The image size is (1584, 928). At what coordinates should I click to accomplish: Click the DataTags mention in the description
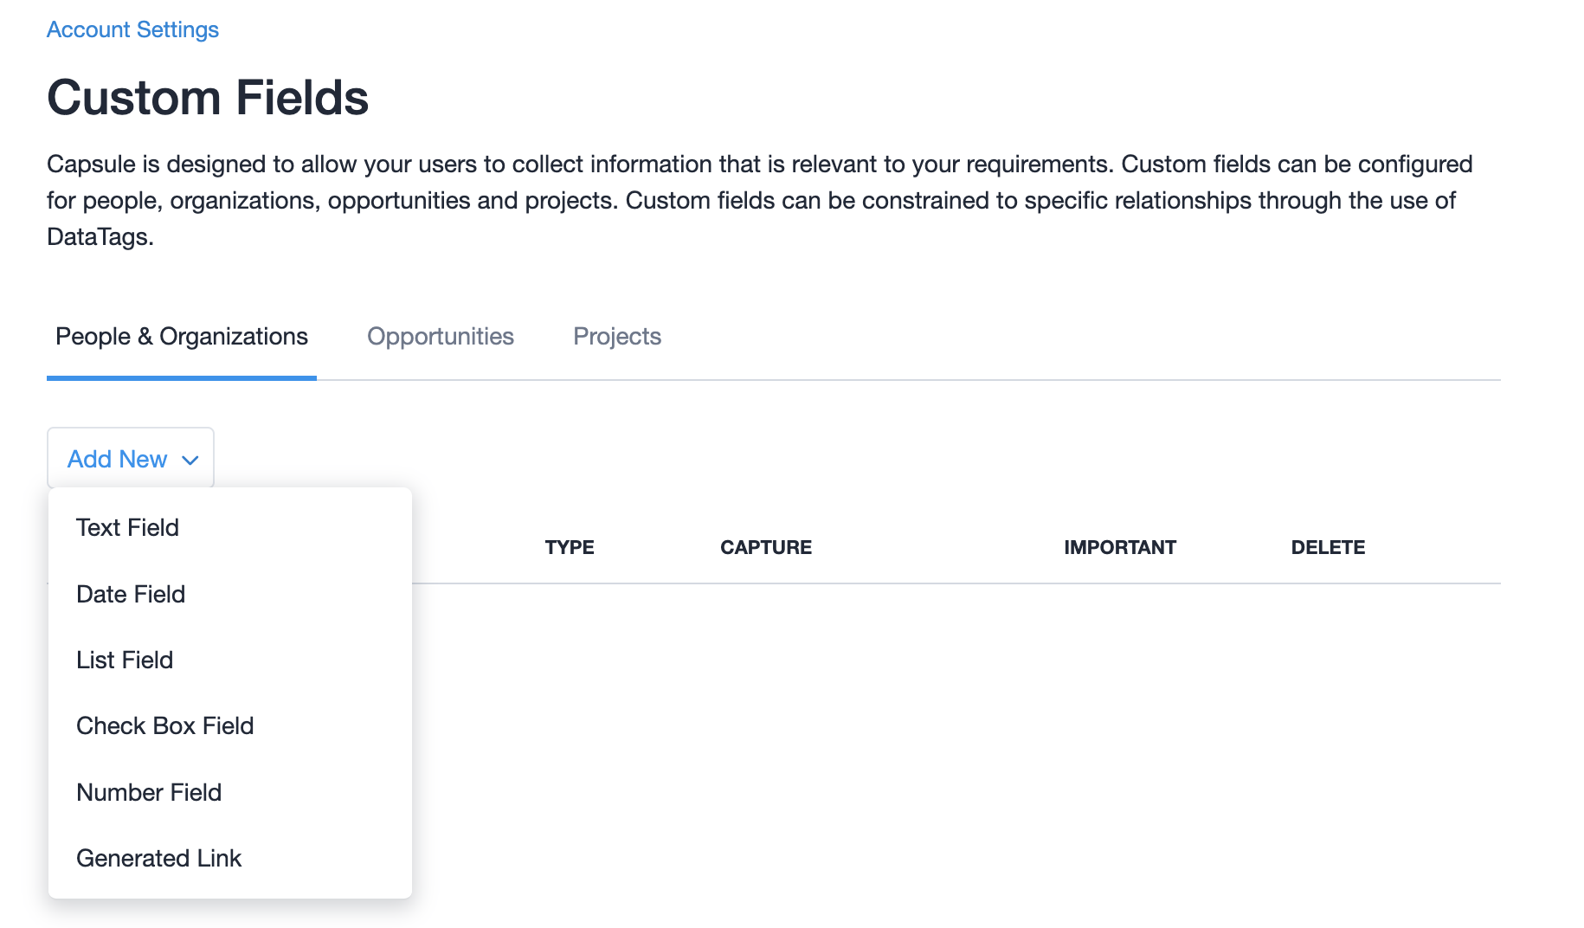(x=100, y=236)
